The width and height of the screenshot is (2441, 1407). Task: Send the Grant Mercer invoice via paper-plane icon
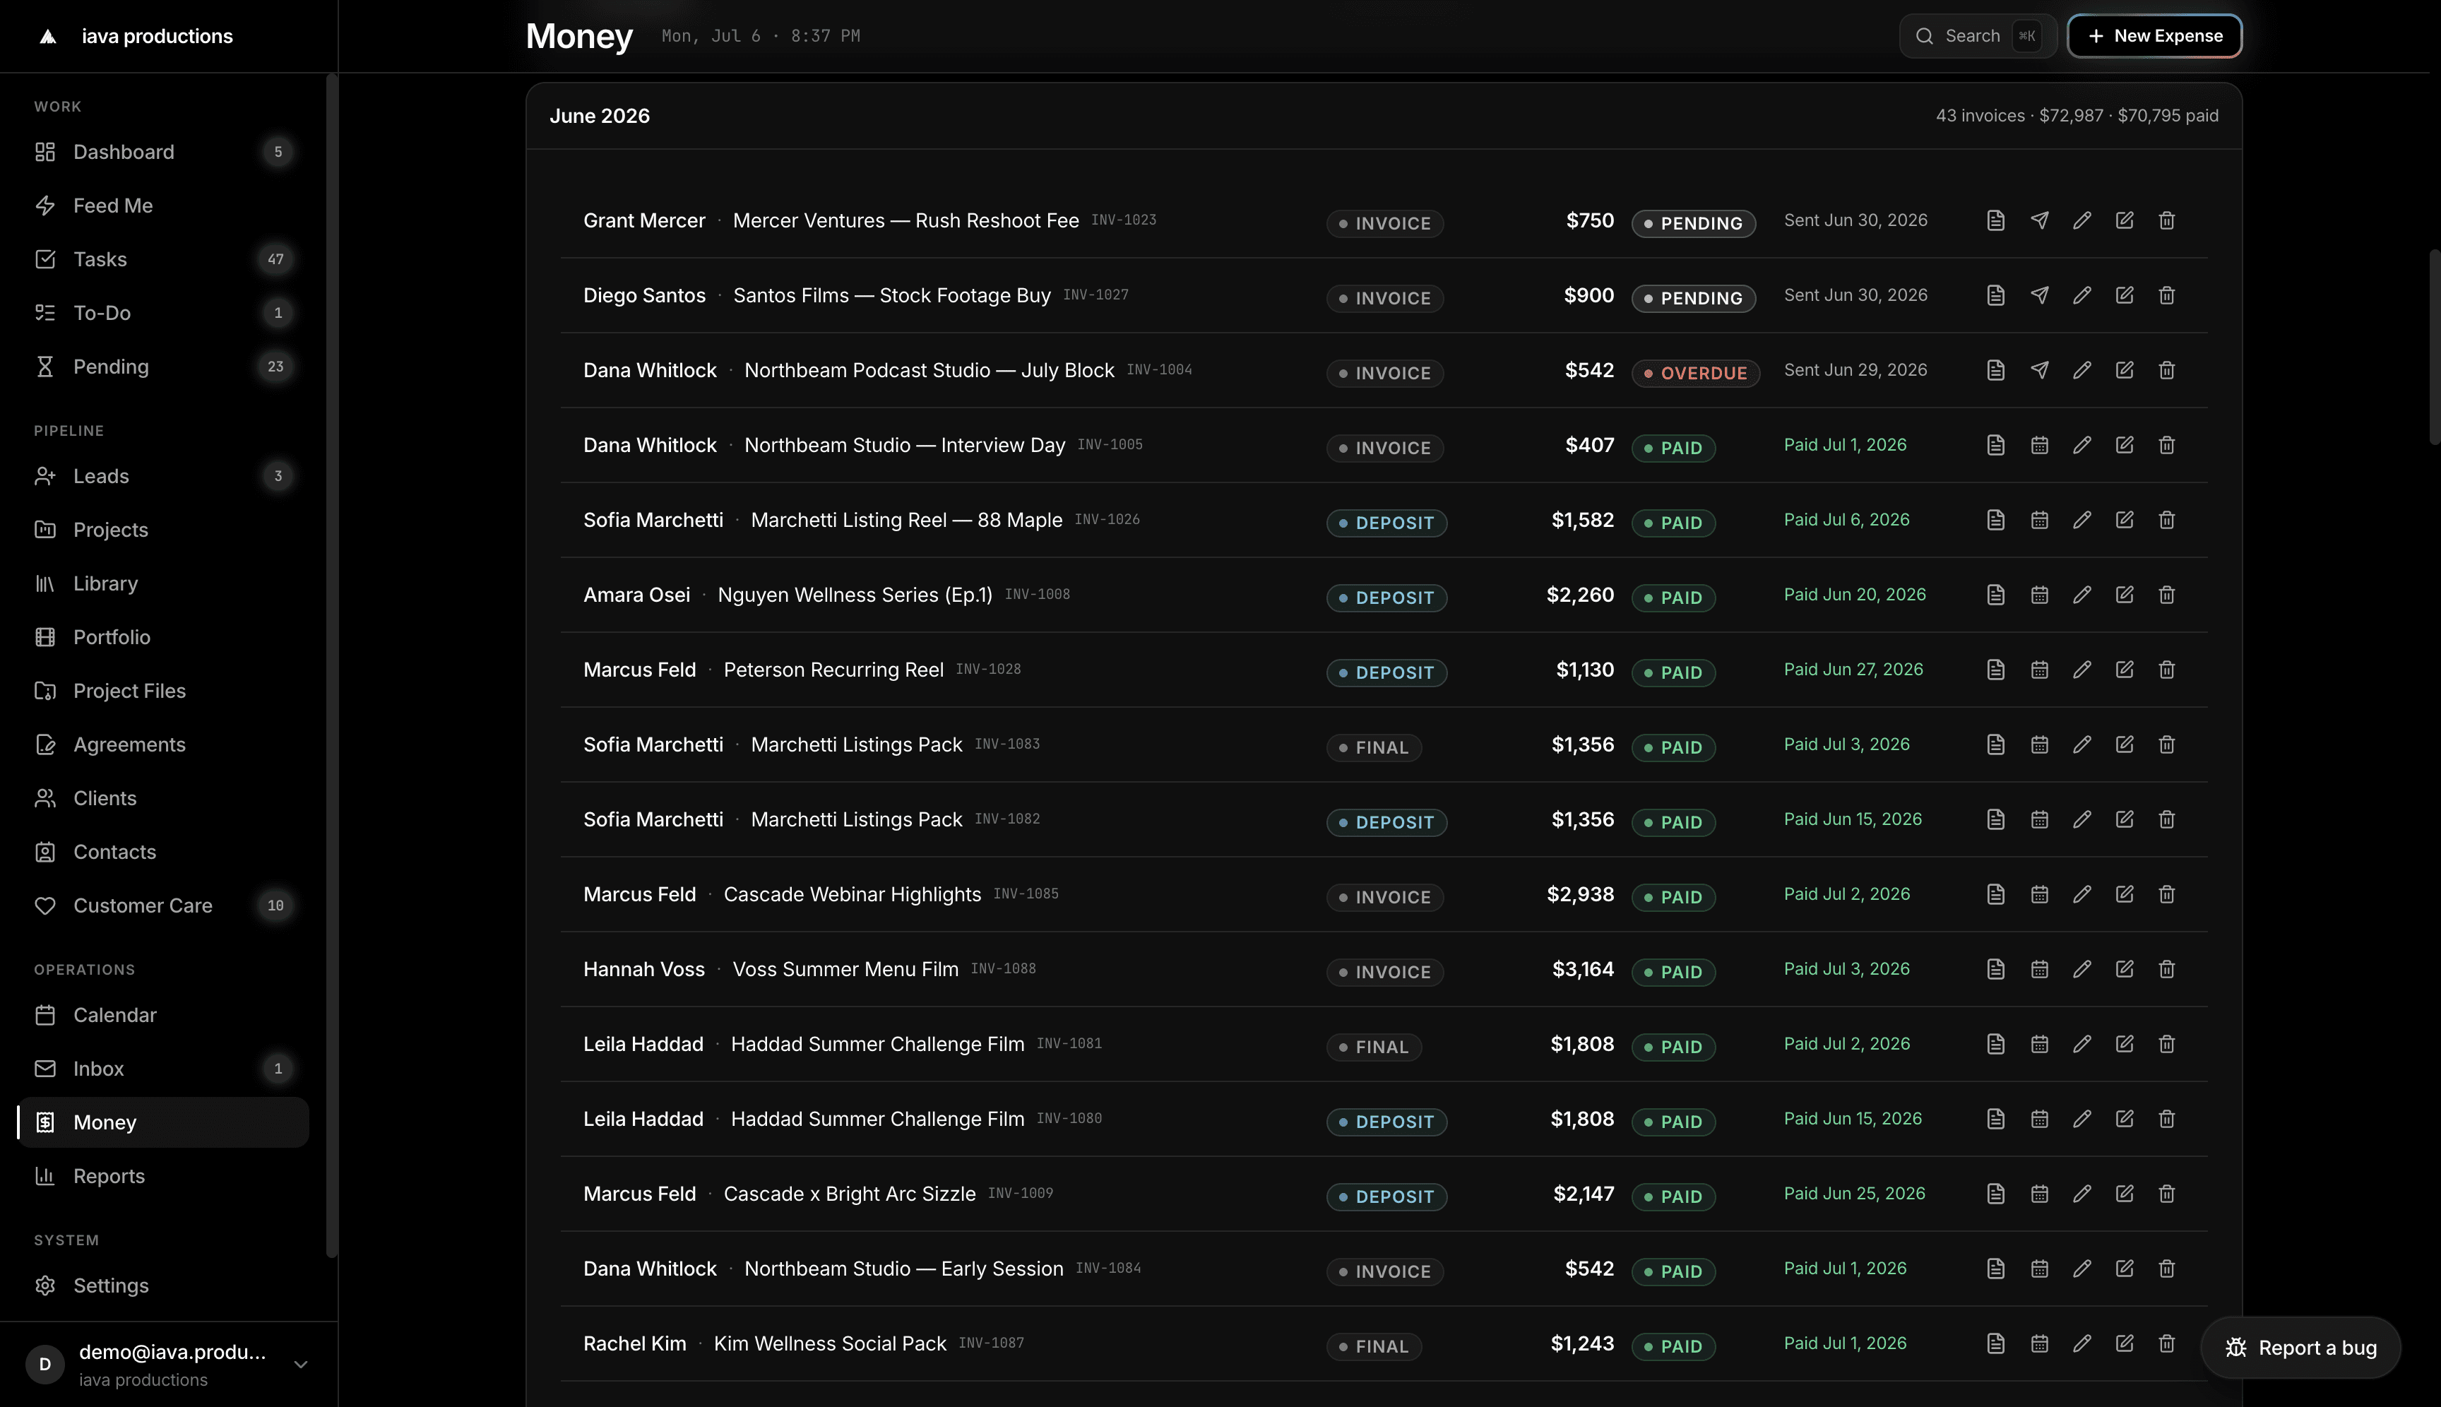point(2039,220)
